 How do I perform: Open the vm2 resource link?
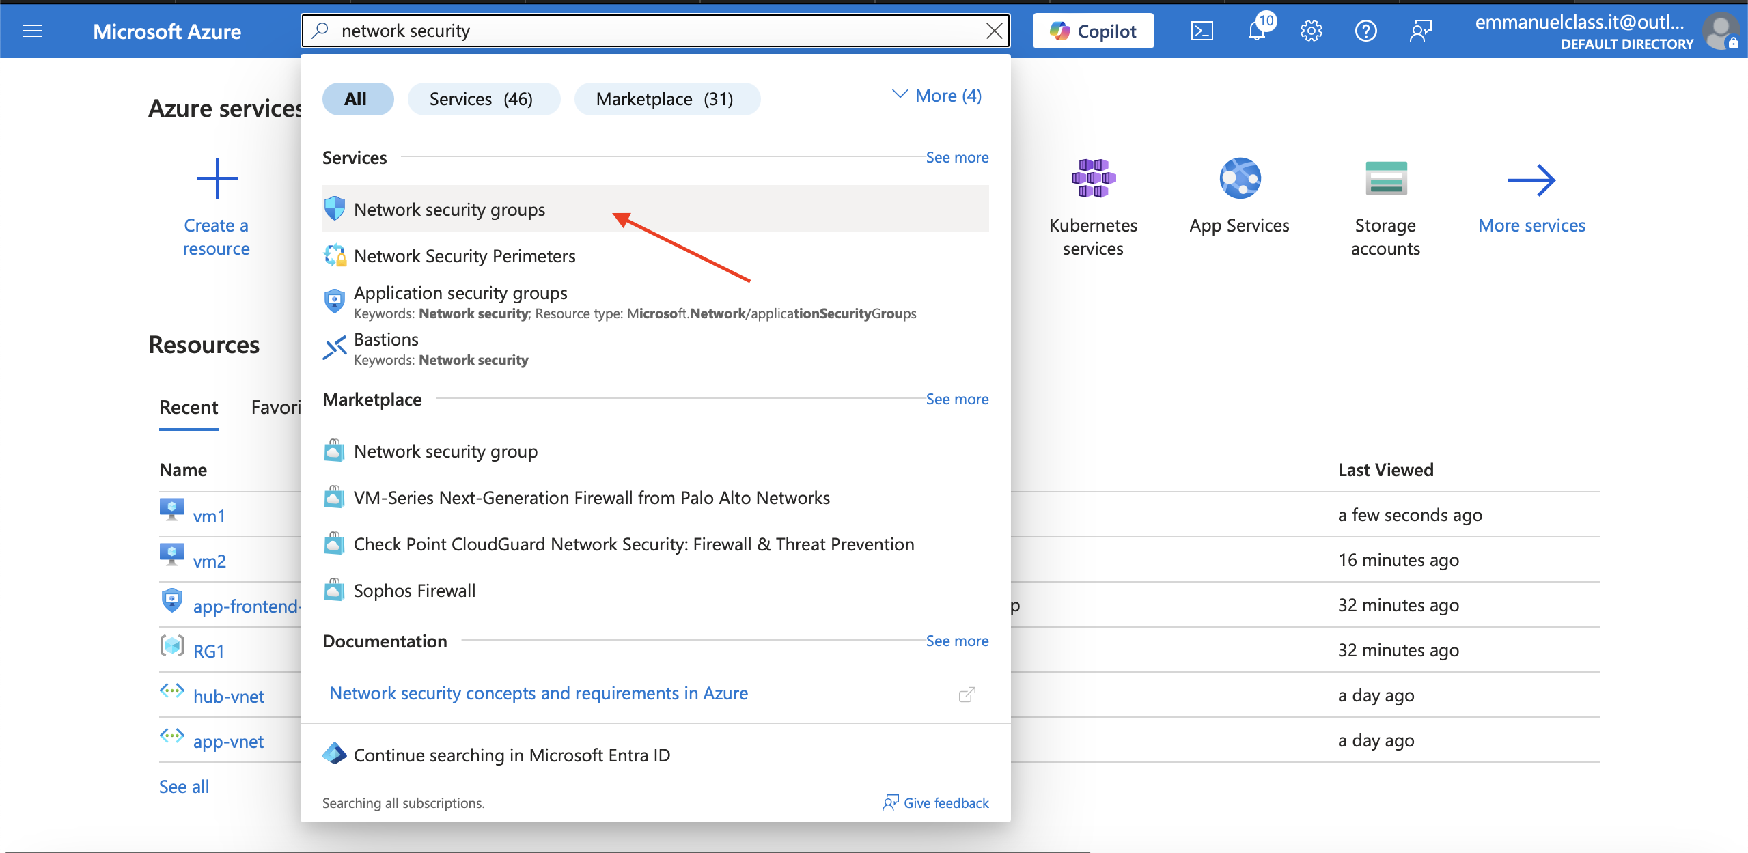[209, 561]
